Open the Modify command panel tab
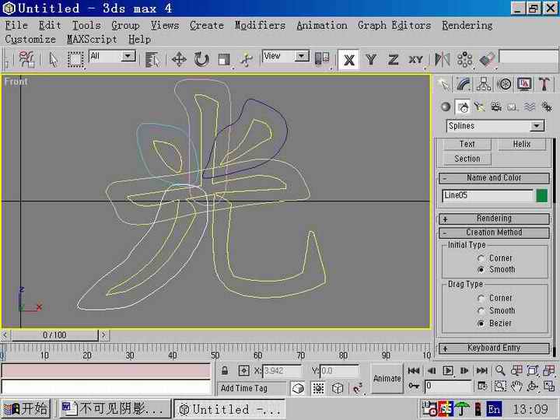Screen dimensions: 560x420 pos(464,84)
